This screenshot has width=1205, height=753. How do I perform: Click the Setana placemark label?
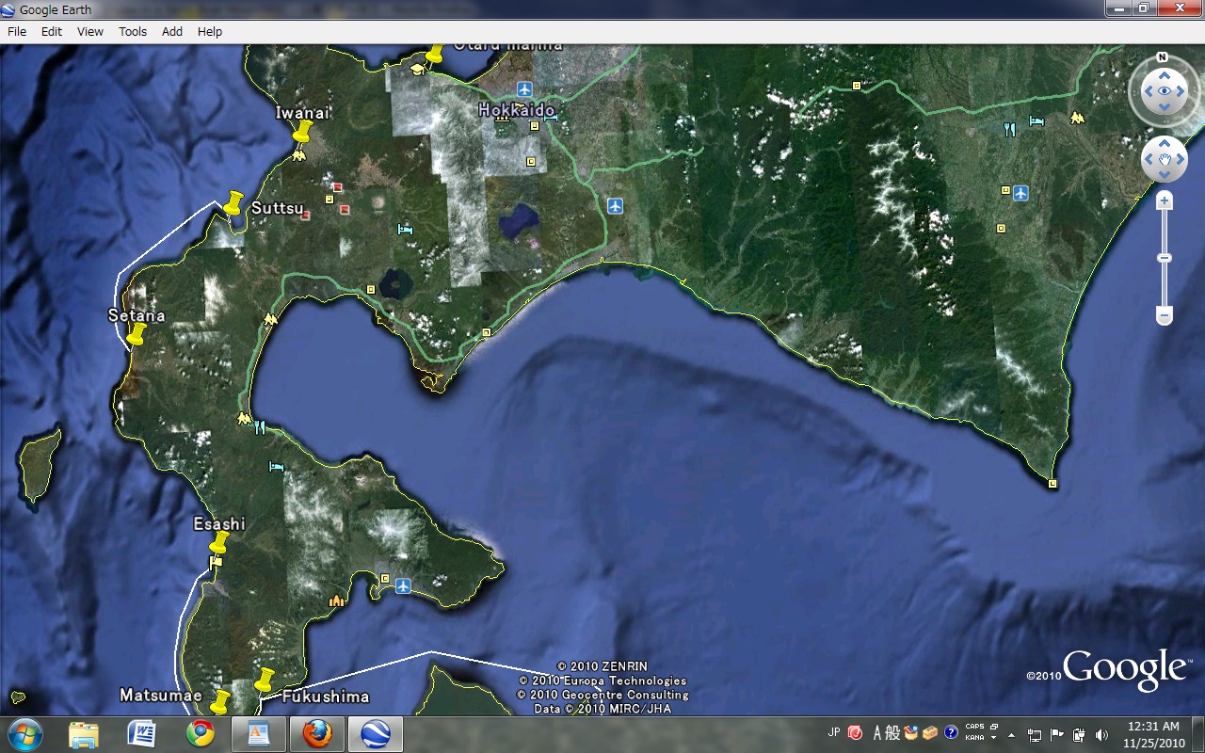tap(137, 315)
